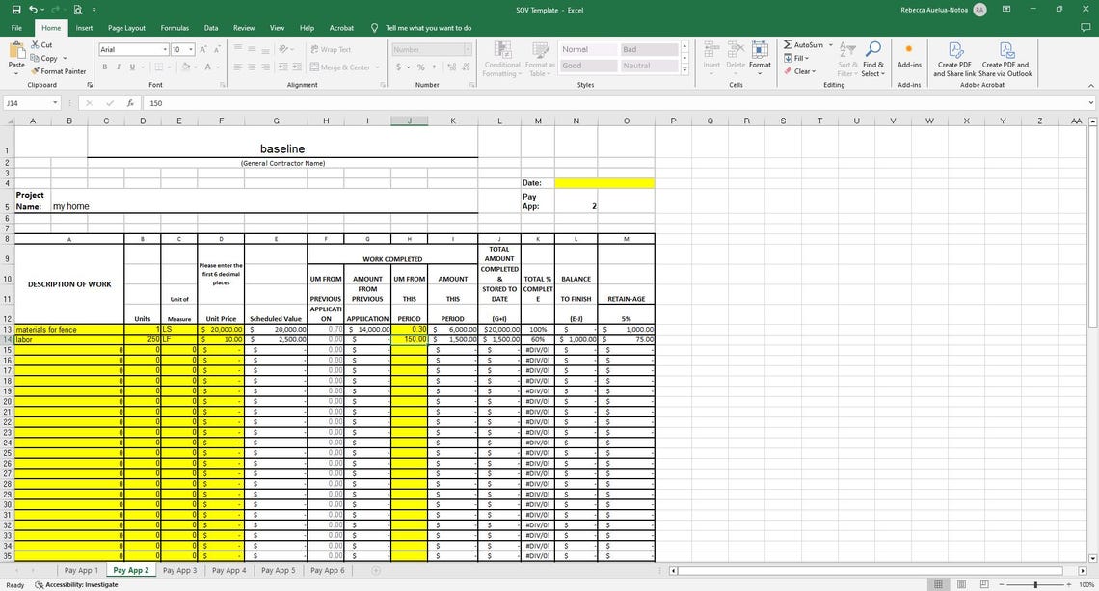
Task: Click the Borders icon
Action: (158, 67)
